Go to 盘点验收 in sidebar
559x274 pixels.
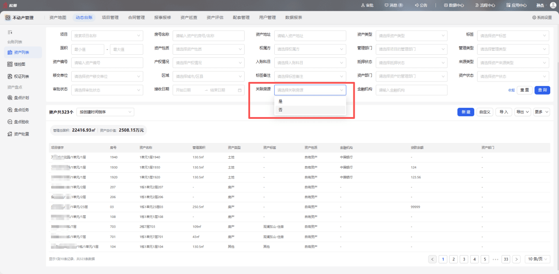(21, 122)
